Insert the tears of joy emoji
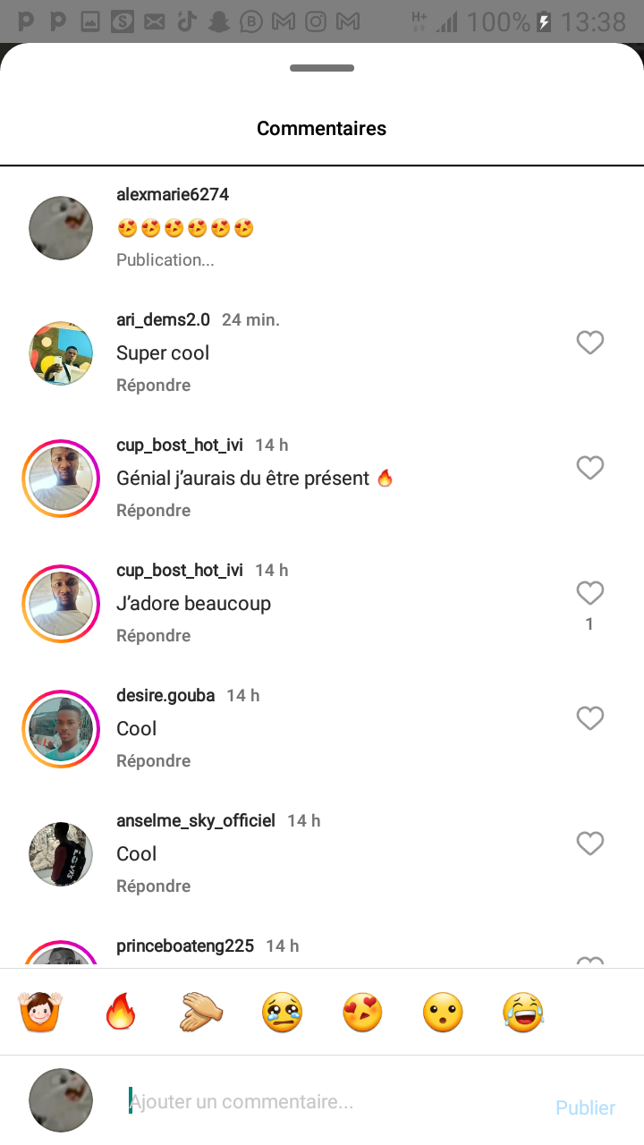The image size is (644, 1145). (x=523, y=1013)
